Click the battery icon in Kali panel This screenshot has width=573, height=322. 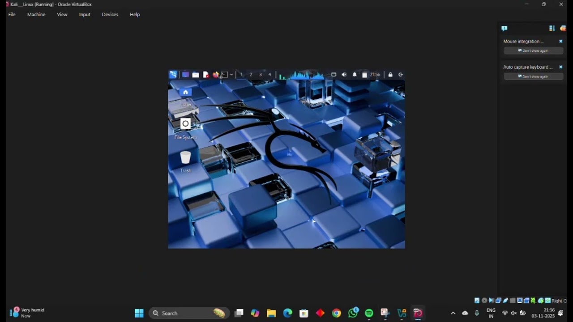tap(364, 75)
